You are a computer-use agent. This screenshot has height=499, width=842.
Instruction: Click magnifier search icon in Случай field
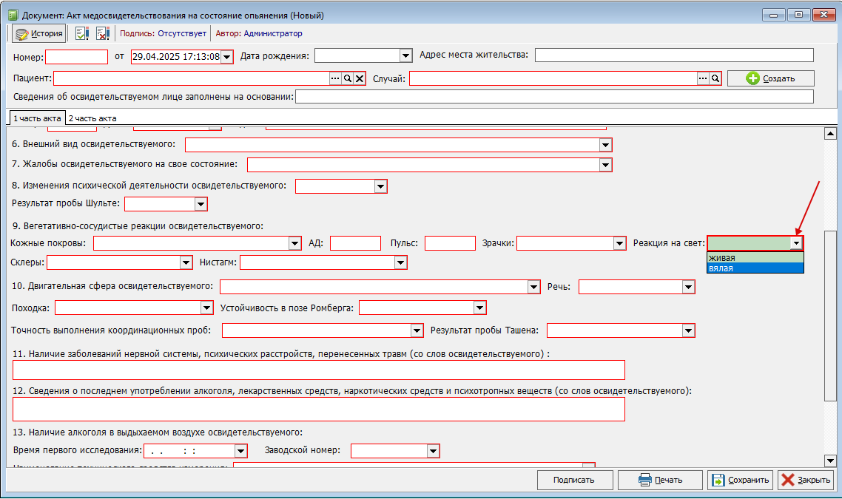coord(715,78)
